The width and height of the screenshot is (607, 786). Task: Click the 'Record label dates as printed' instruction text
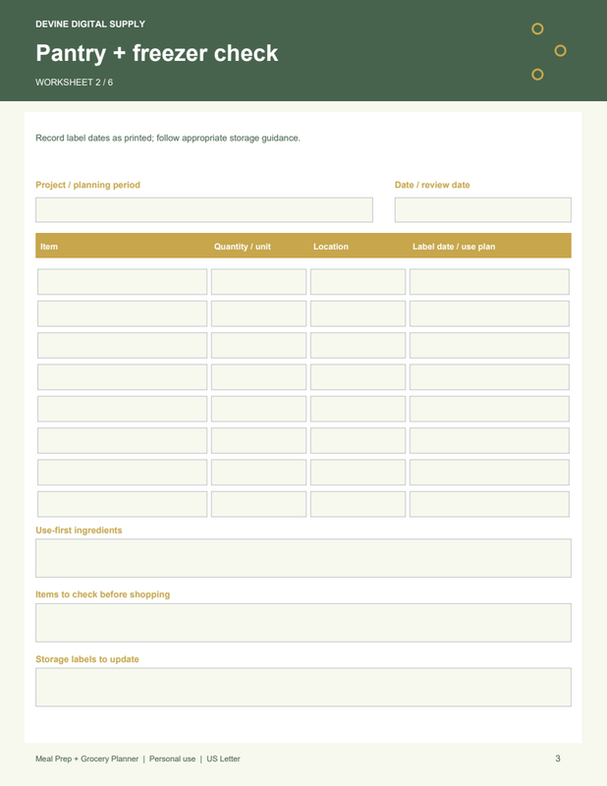click(x=168, y=138)
